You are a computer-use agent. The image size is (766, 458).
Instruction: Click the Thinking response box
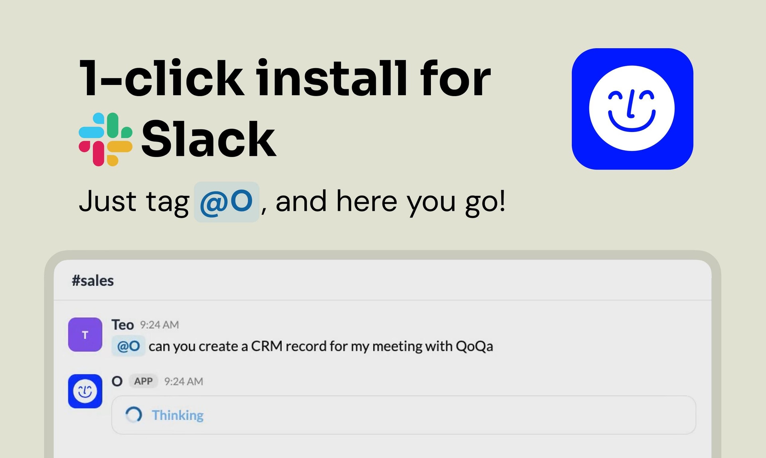coord(404,415)
